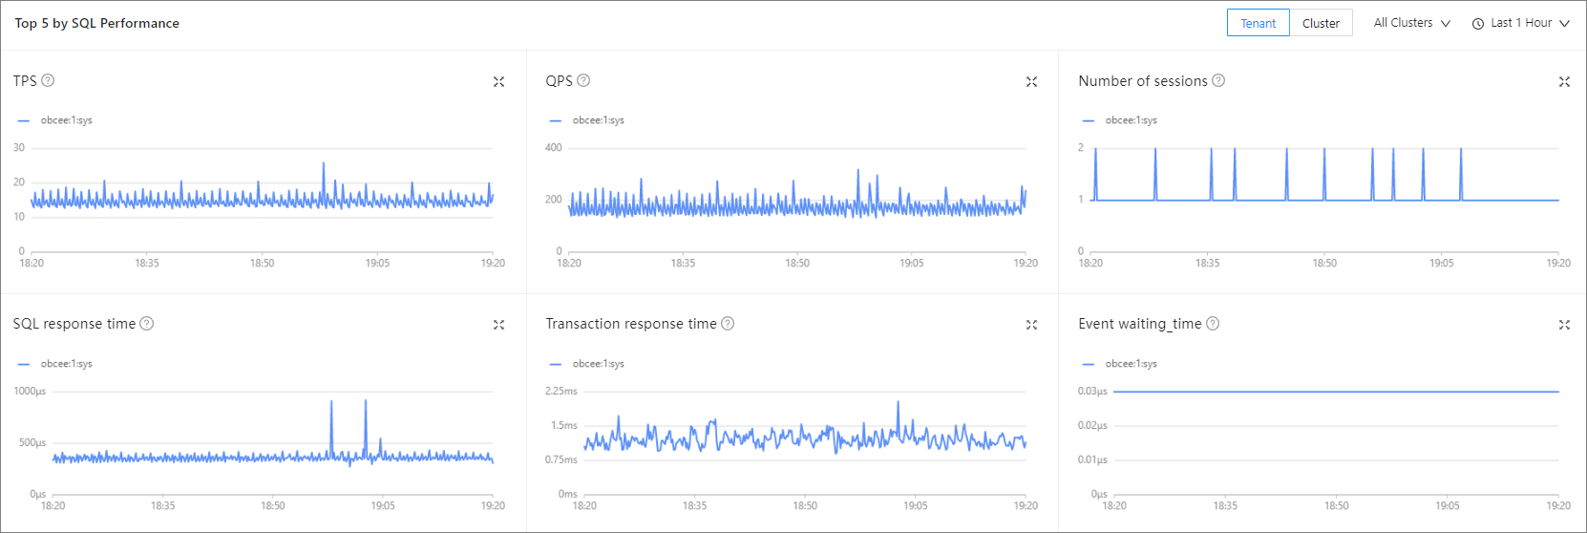Viewport: 1587px width, 533px height.
Task: Click help icon beside Number of sessions
Action: point(1218,81)
